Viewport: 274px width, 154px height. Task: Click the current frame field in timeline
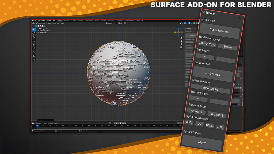click(x=37, y=125)
